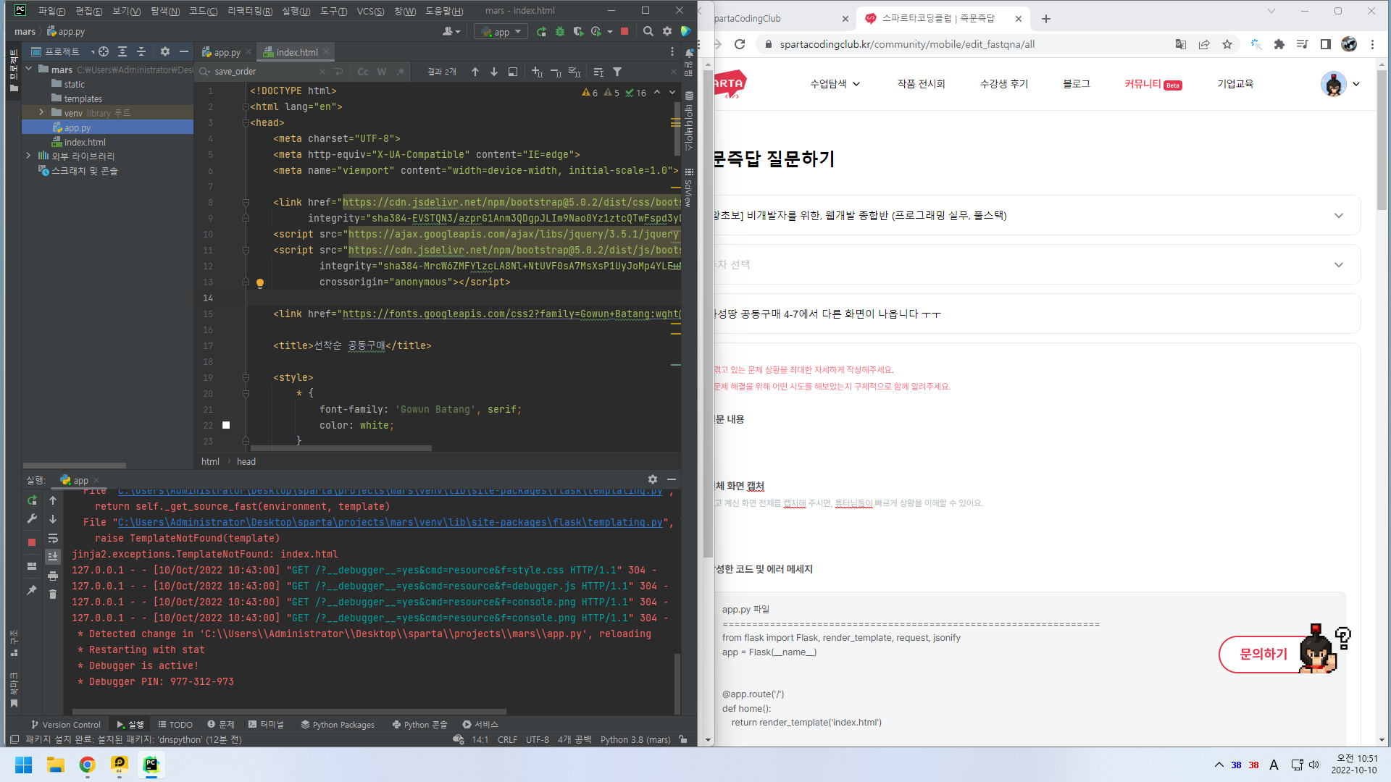Open the 도구 menu in PyCharm
Viewport: 1391px width, 782px height.
333,11
